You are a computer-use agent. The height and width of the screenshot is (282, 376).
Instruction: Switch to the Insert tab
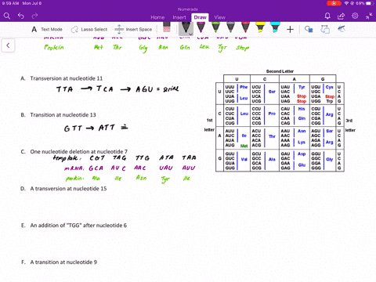(x=179, y=17)
